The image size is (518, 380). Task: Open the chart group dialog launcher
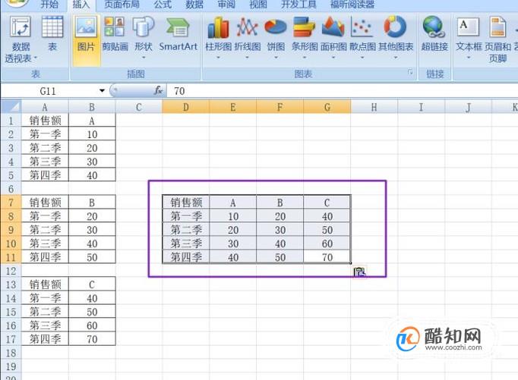pos(410,72)
